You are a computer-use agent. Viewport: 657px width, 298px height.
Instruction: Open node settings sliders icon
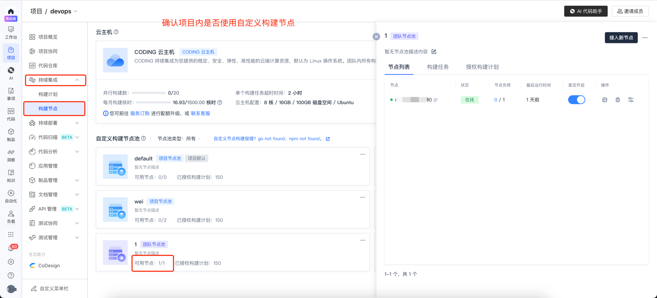[x=631, y=100]
